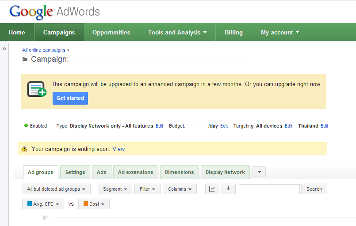356x226 pixels.
Task: Expand the more tabs dropdown arrow
Action: click(259, 172)
